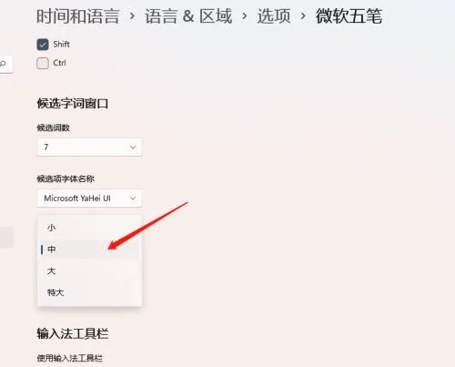The width and height of the screenshot is (455, 367).
Task: Uncheck the Shift checkbox
Action: pos(43,45)
